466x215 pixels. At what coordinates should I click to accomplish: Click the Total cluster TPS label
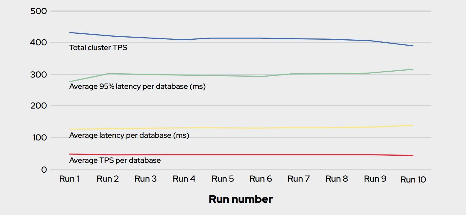coord(98,48)
